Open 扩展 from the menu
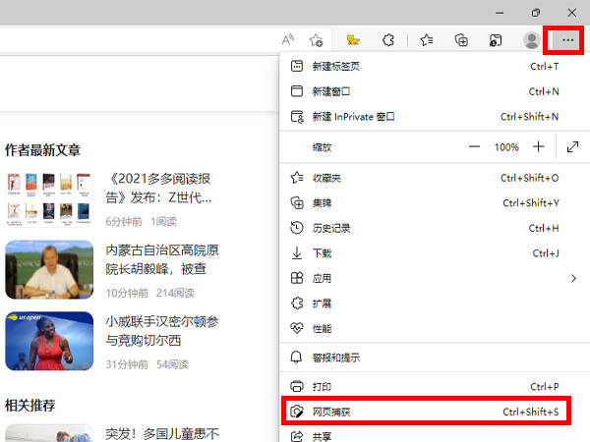The height and width of the screenshot is (442, 590). click(435, 304)
